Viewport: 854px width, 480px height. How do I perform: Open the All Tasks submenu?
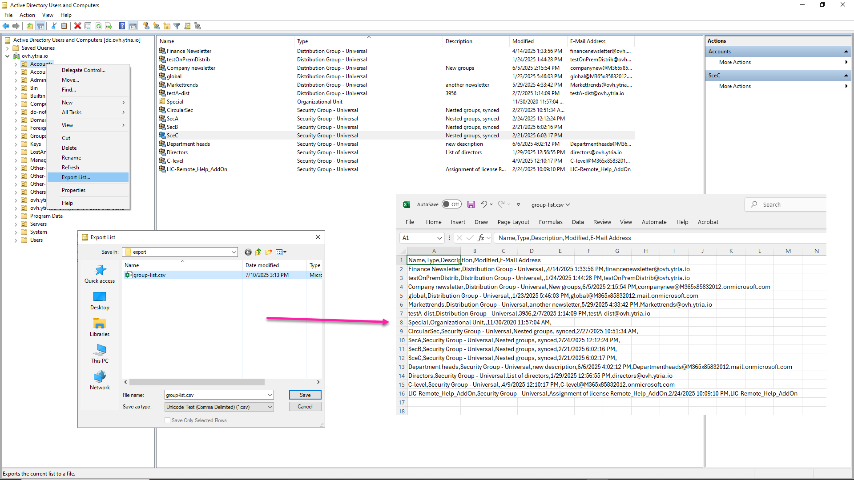tap(88, 112)
